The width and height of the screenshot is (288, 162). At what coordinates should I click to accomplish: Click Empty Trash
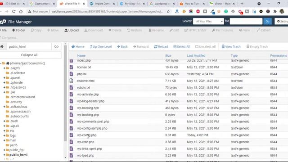tap(257, 47)
